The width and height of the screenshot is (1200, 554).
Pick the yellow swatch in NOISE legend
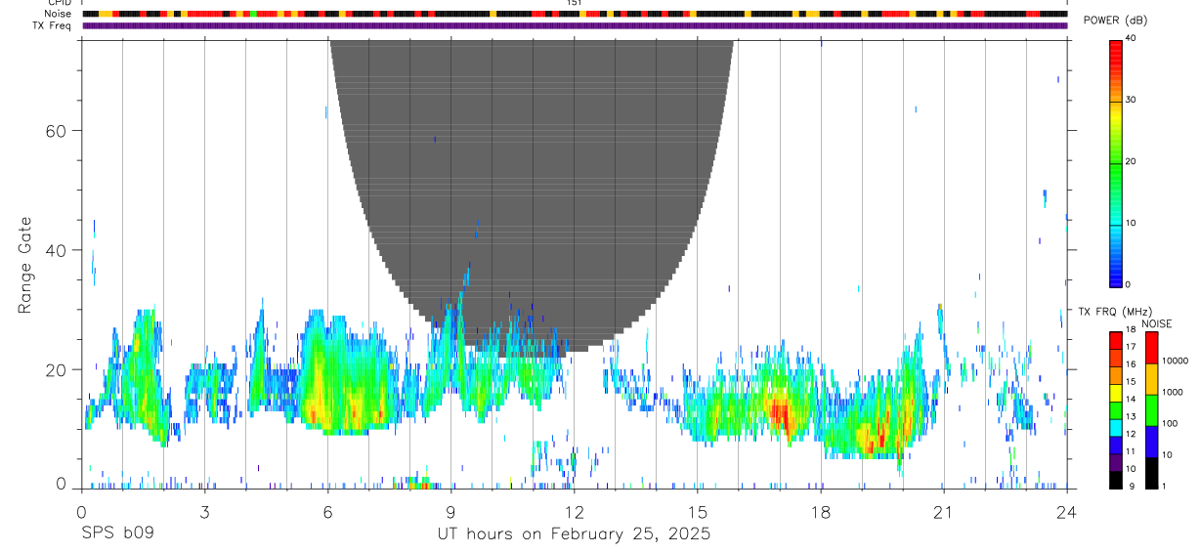[1151, 379]
